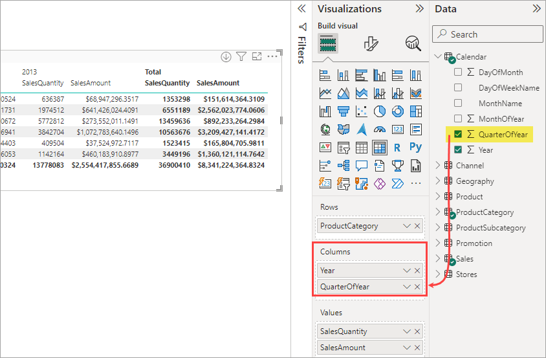This screenshot has width=546, height=358.
Task: Remove QuarterOfYear from Columns well
Action: (x=417, y=287)
